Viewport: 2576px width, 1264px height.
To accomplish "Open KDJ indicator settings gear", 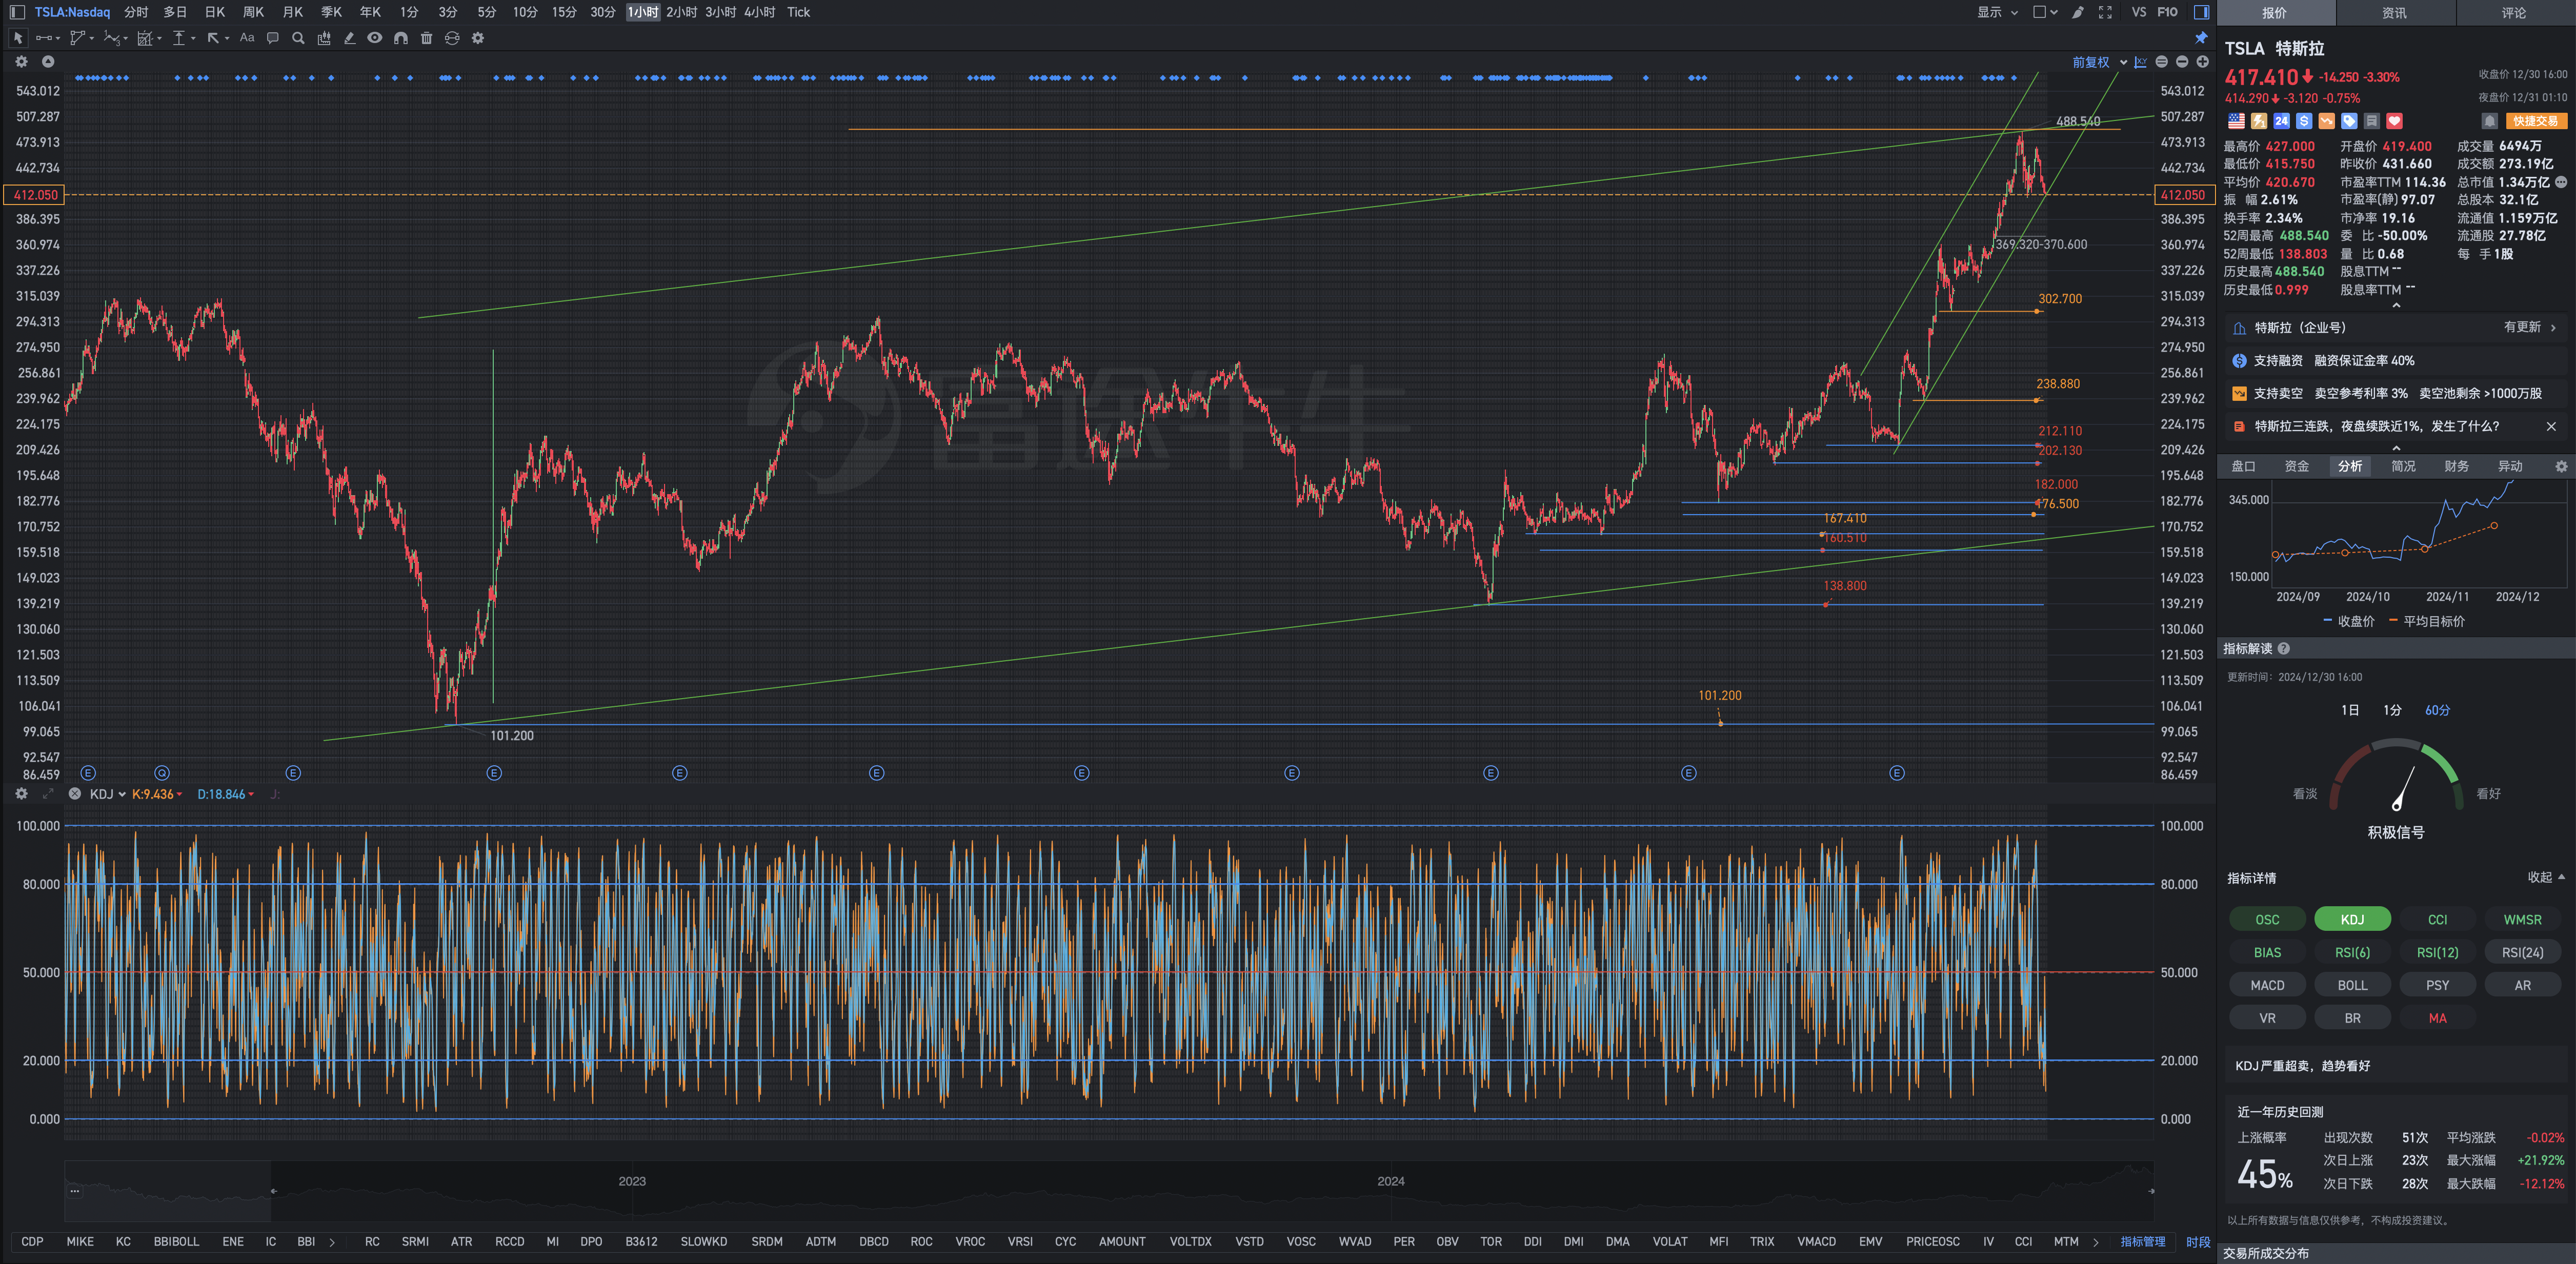I will click(x=21, y=794).
